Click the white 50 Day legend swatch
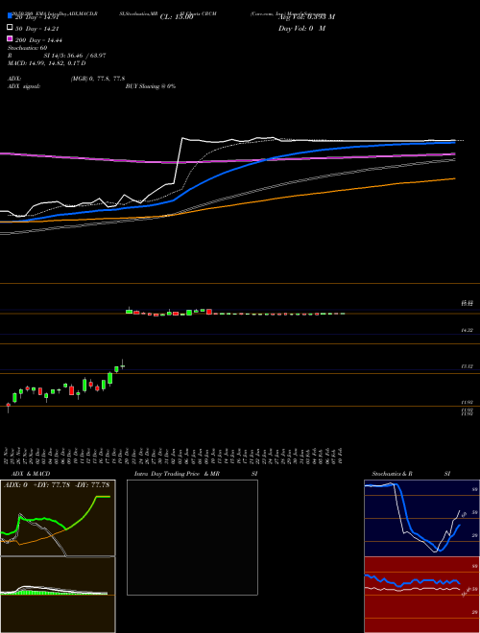This screenshot has height=633, width=480. 11,28
